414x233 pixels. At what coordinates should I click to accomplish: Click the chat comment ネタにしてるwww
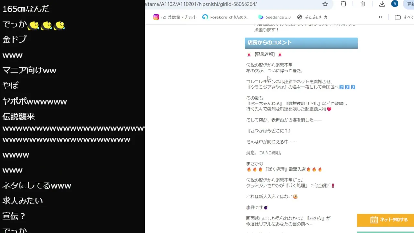37,185
